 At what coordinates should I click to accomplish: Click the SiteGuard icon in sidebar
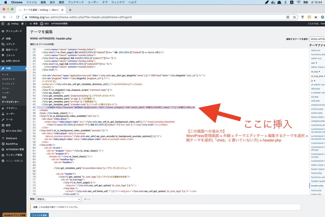click(x=3, y=138)
